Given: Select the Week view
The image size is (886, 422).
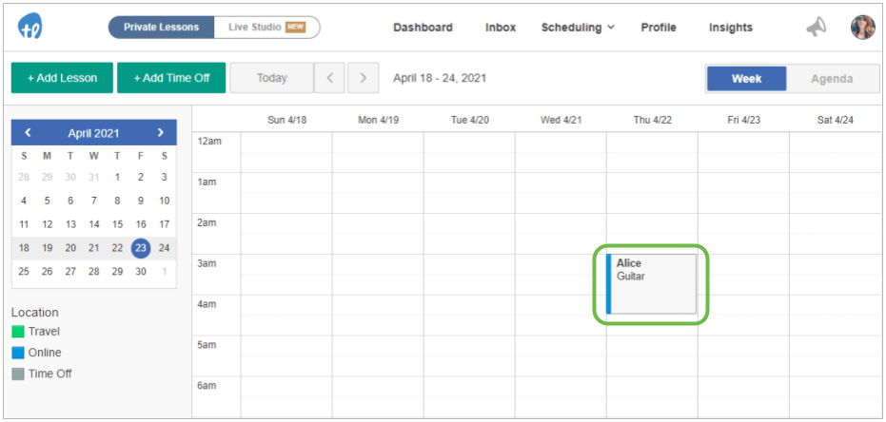Looking at the screenshot, I should 746,79.
